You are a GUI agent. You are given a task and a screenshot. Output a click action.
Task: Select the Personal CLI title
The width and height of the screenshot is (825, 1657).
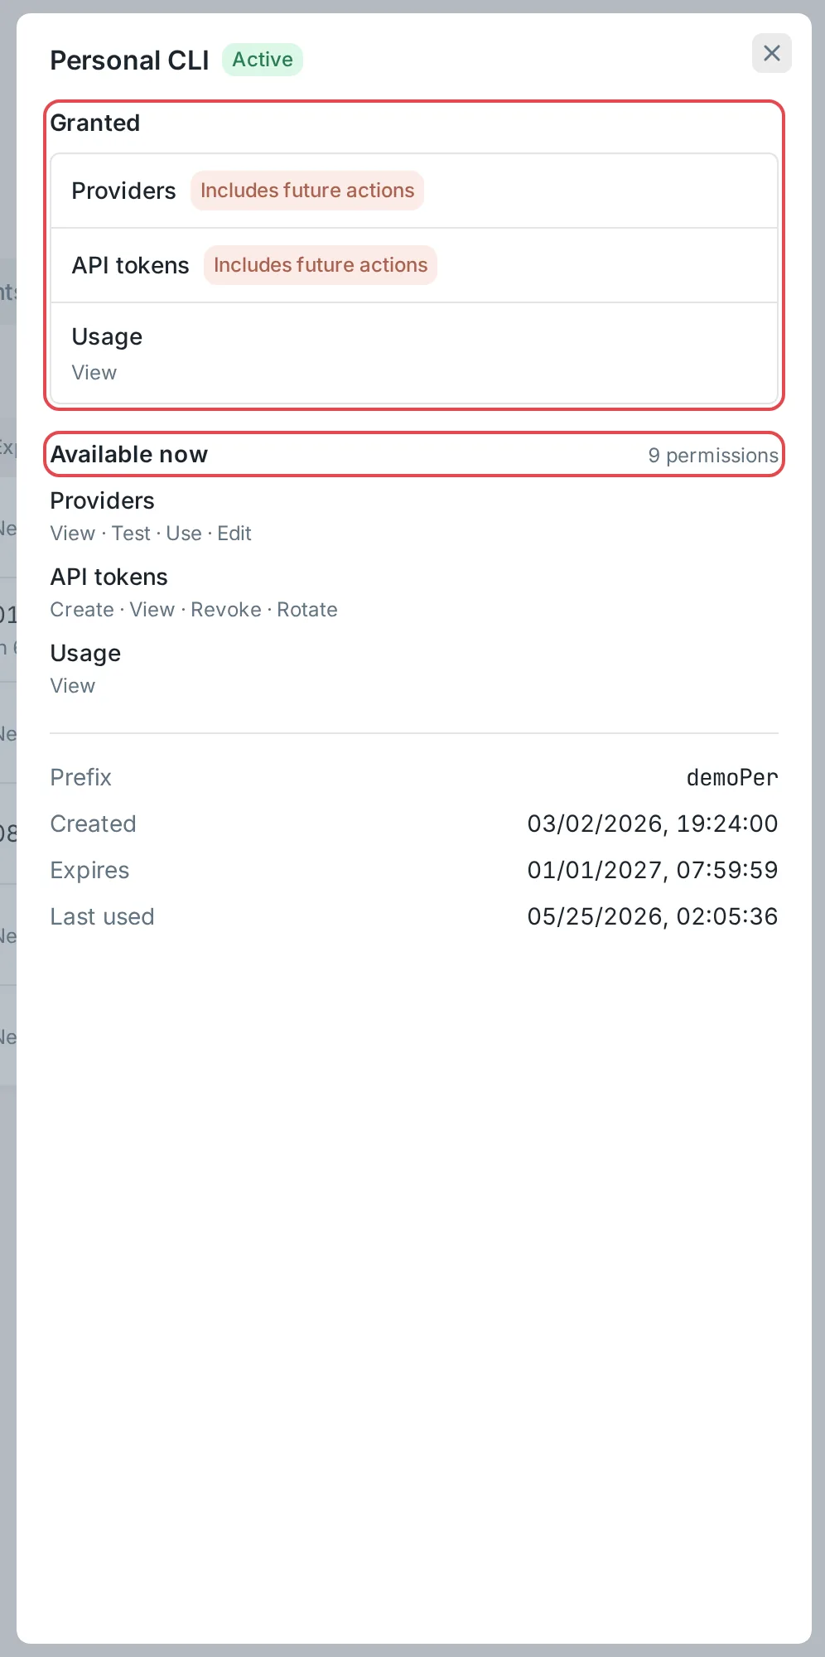click(x=129, y=60)
